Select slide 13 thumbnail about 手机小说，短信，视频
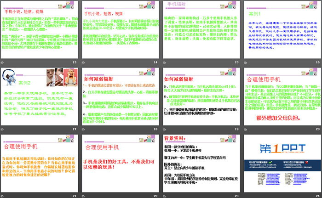The height and width of the screenshot is (198, 322). (x=39, y=29)
